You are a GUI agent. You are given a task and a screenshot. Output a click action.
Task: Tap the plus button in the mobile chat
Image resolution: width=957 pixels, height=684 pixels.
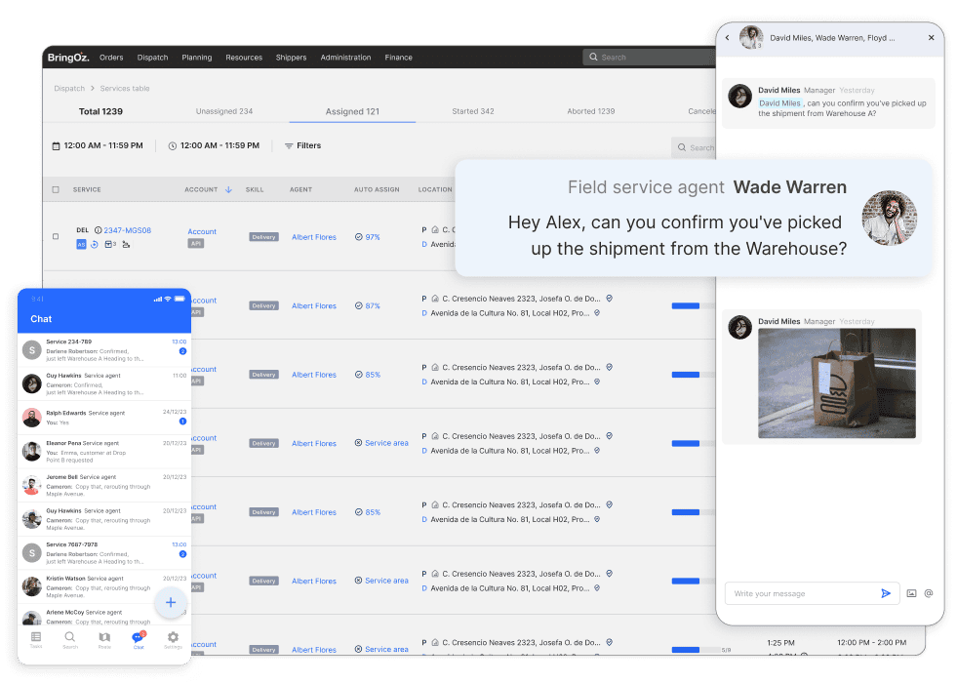171,602
